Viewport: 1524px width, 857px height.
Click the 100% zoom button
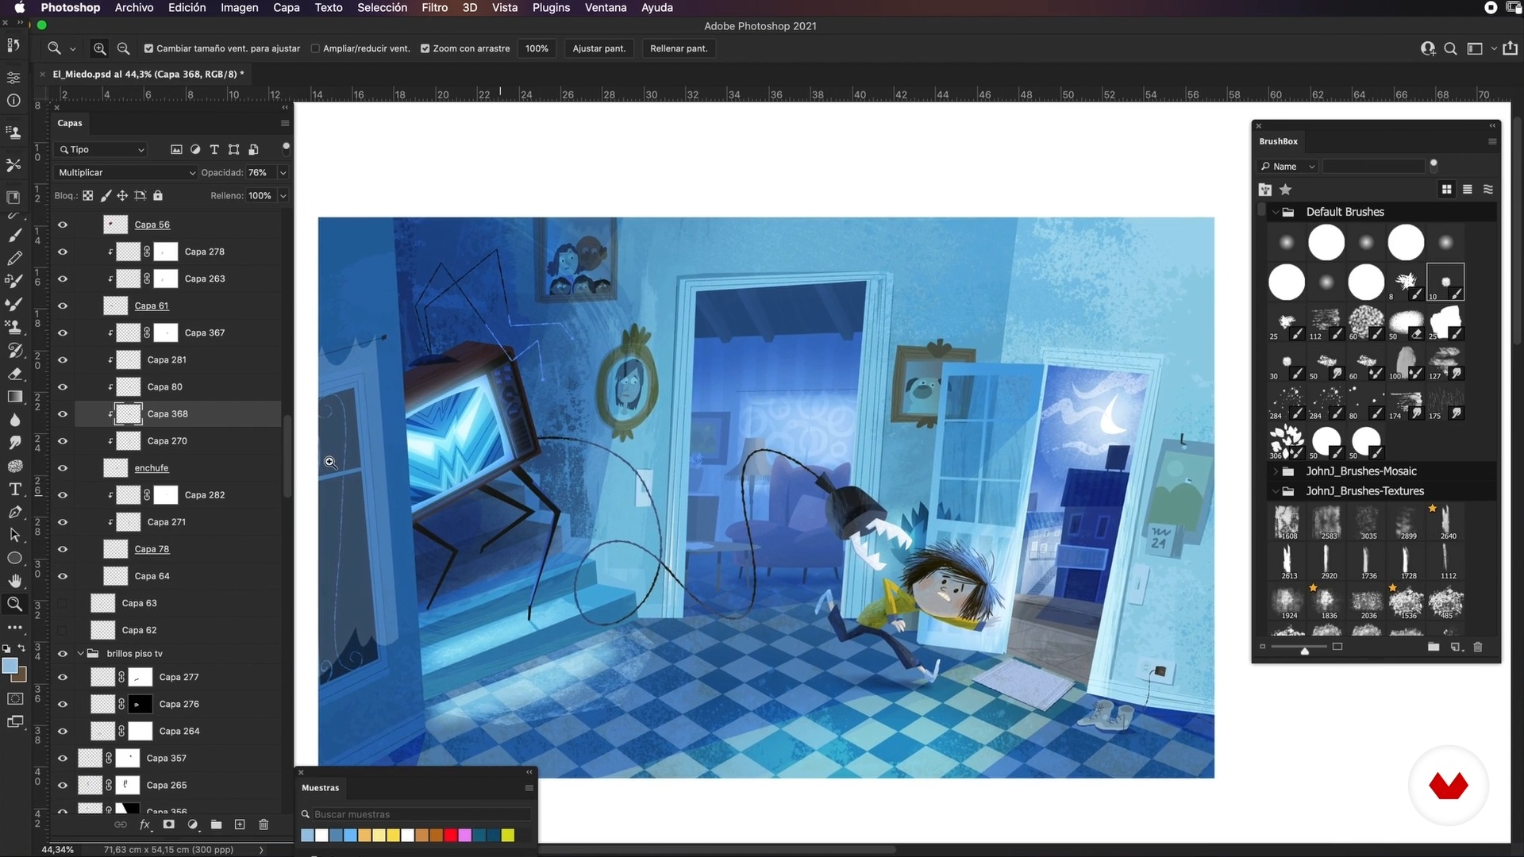537,48
